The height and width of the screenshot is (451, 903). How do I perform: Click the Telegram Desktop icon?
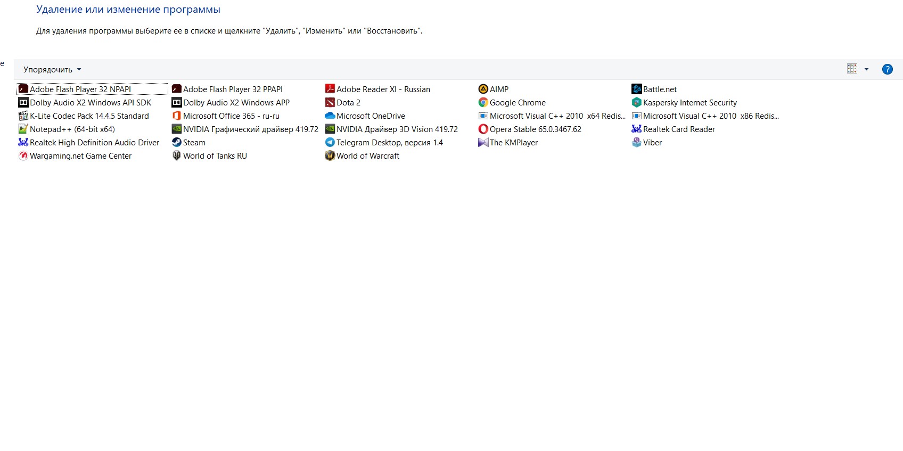point(330,142)
